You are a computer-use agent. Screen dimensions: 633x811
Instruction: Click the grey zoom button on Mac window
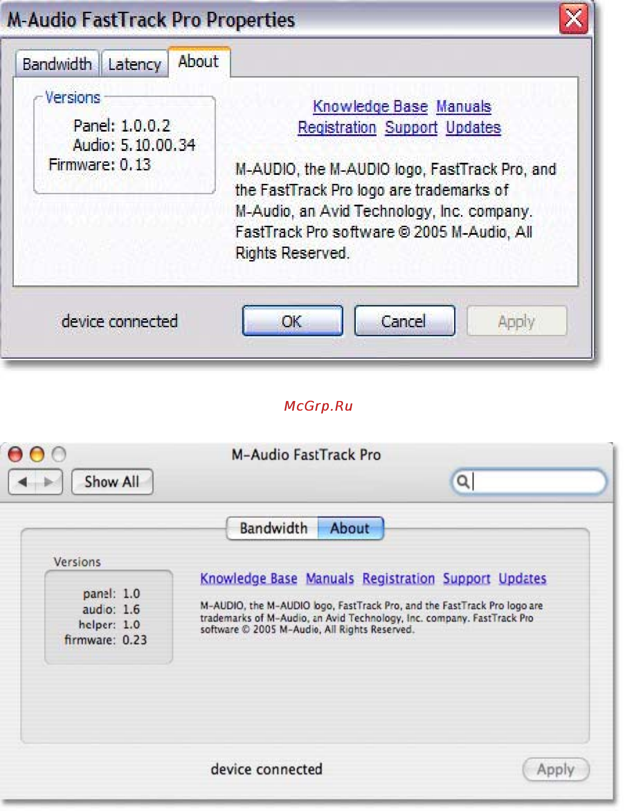(x=58, y=454)
